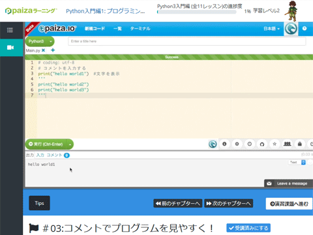
Task: Open the hamburger menu in sidebar
Action: (10, 30)
